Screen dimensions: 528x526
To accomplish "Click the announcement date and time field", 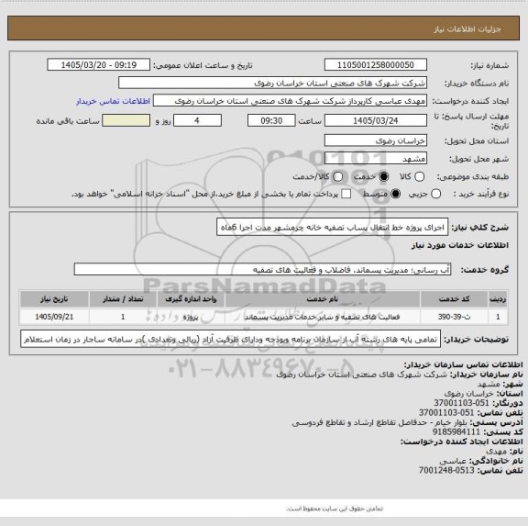I will point(99,65).
